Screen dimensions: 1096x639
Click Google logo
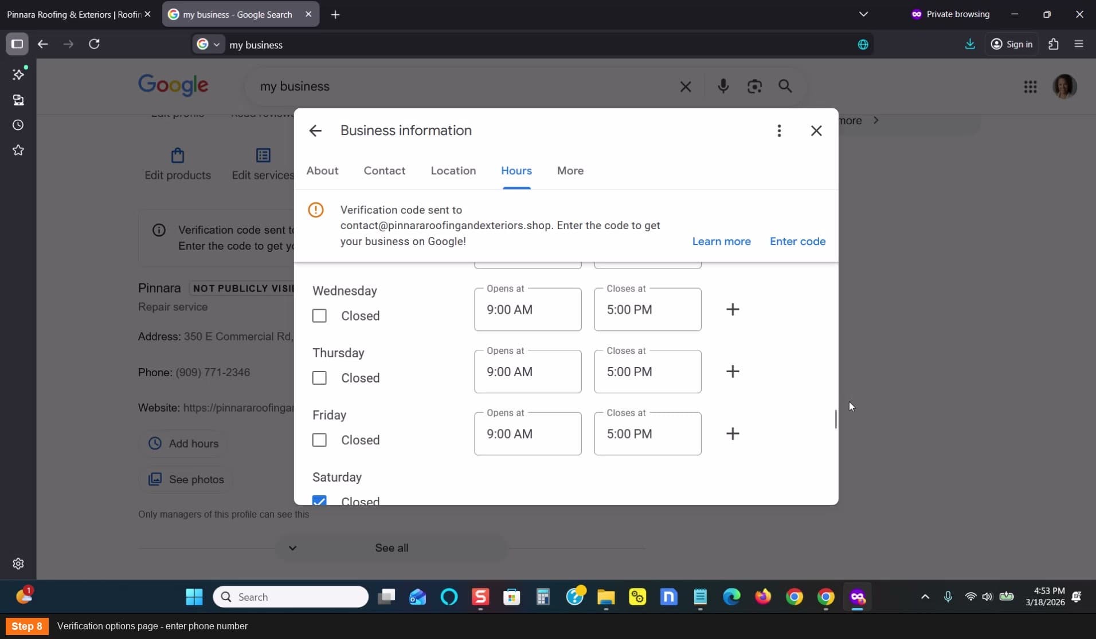click(173, 86)
